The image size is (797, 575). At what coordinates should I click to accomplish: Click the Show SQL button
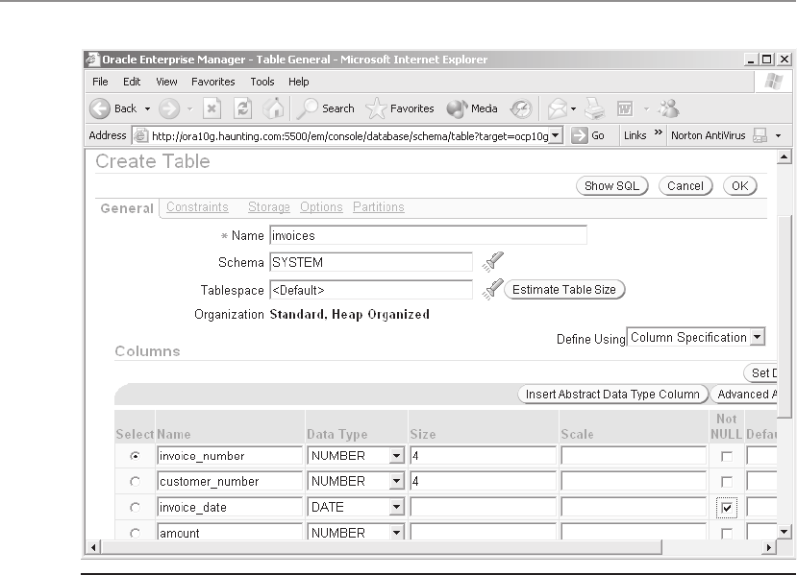(612, 185)
